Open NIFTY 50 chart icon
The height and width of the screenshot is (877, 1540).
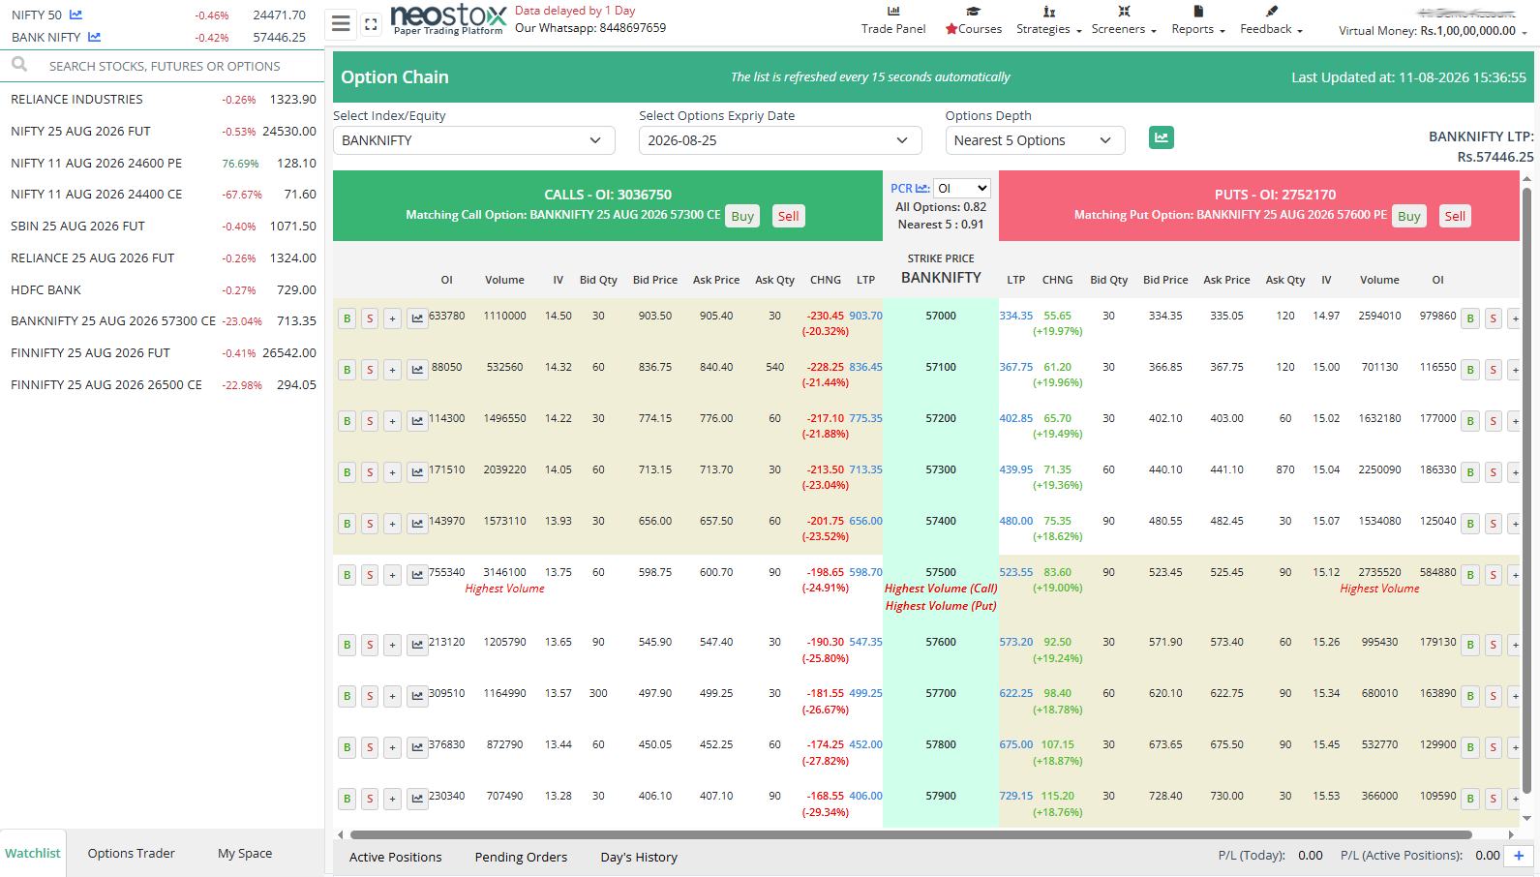click(x=75, y=15)
